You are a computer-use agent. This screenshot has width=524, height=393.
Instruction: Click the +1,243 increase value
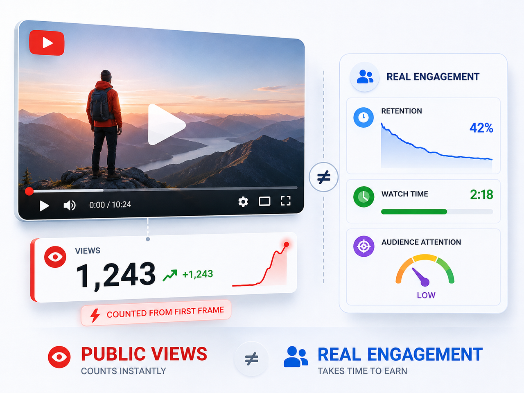[198, 274]
